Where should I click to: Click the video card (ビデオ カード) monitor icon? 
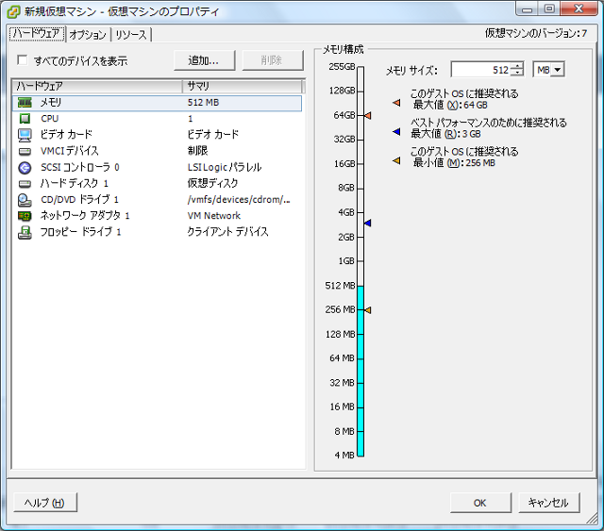point(25,135)
